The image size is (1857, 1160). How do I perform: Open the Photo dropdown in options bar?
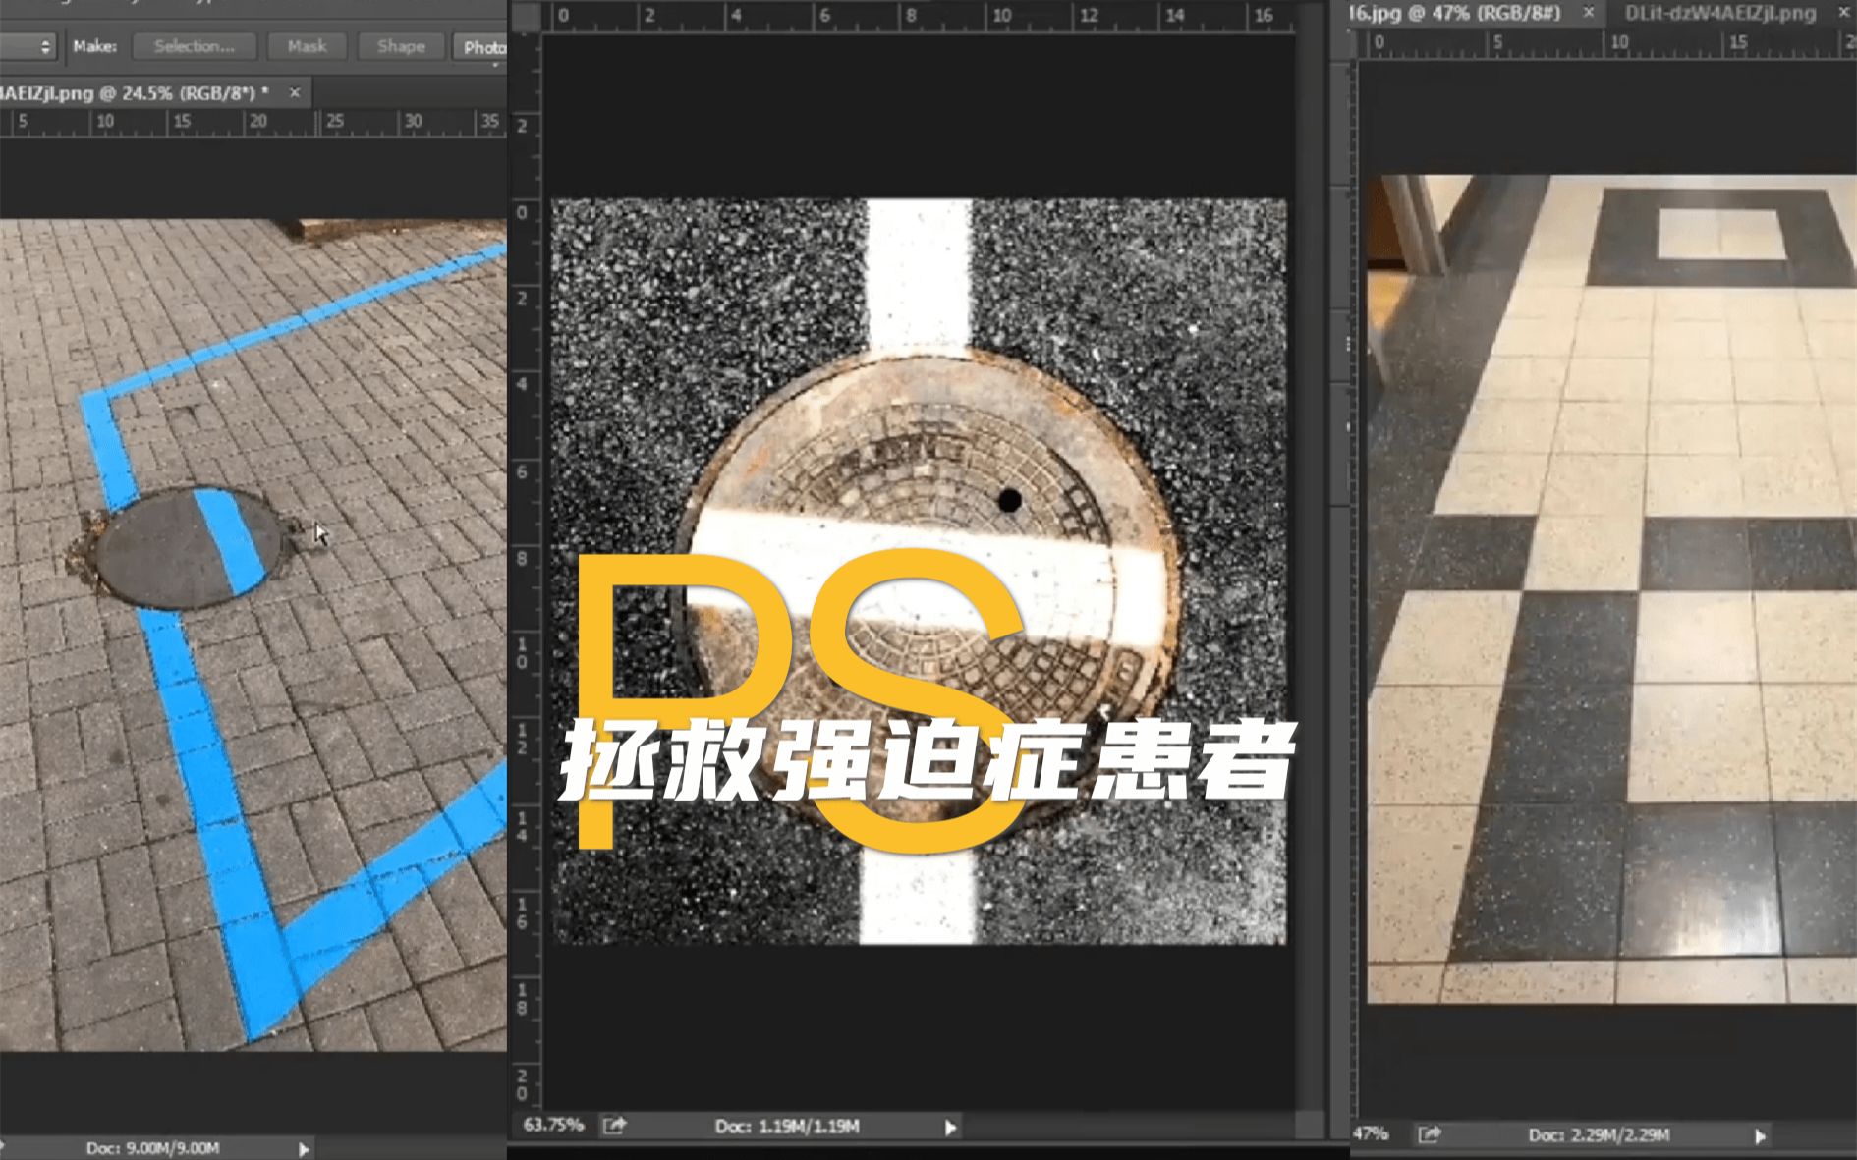tap(481, 47)
